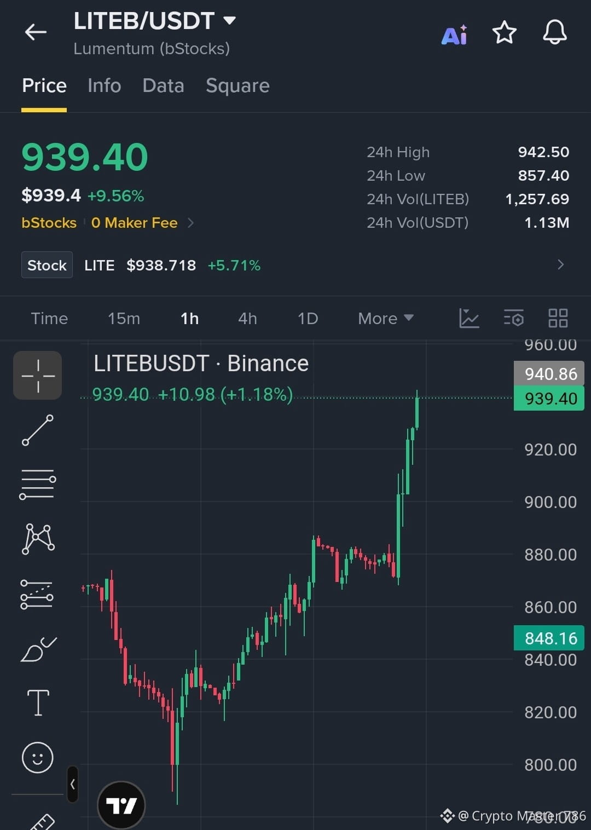591x830 pixels.
Task: Select the 1h interval
Action: pos(189,319)
